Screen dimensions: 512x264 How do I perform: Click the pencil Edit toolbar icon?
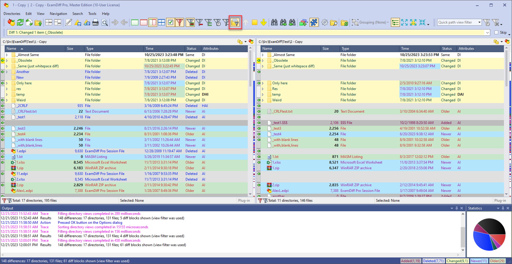point(69,22)
